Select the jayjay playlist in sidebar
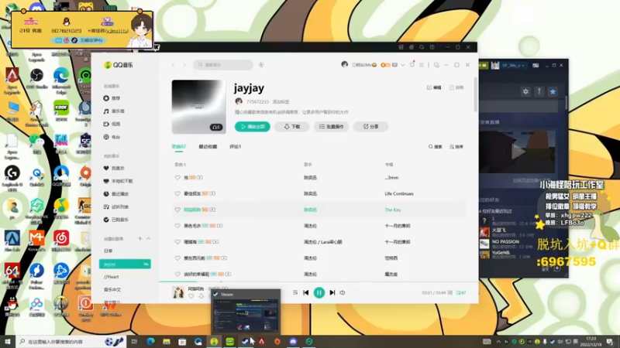This screenshot has width=620, height=348. coord(125,264)
